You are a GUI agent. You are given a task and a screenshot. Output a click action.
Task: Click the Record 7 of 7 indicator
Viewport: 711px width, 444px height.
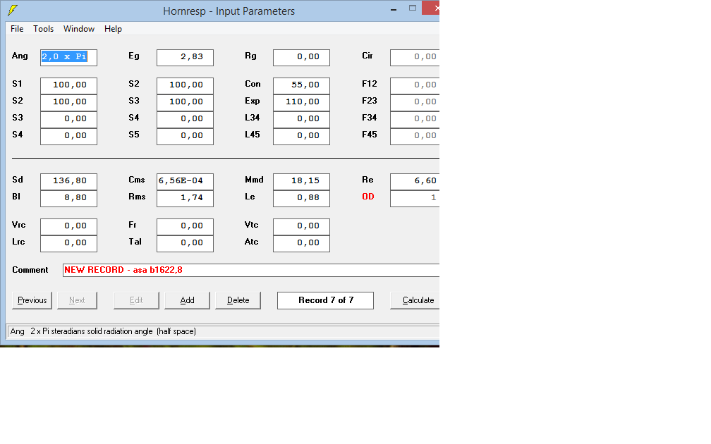pos(326,300)
